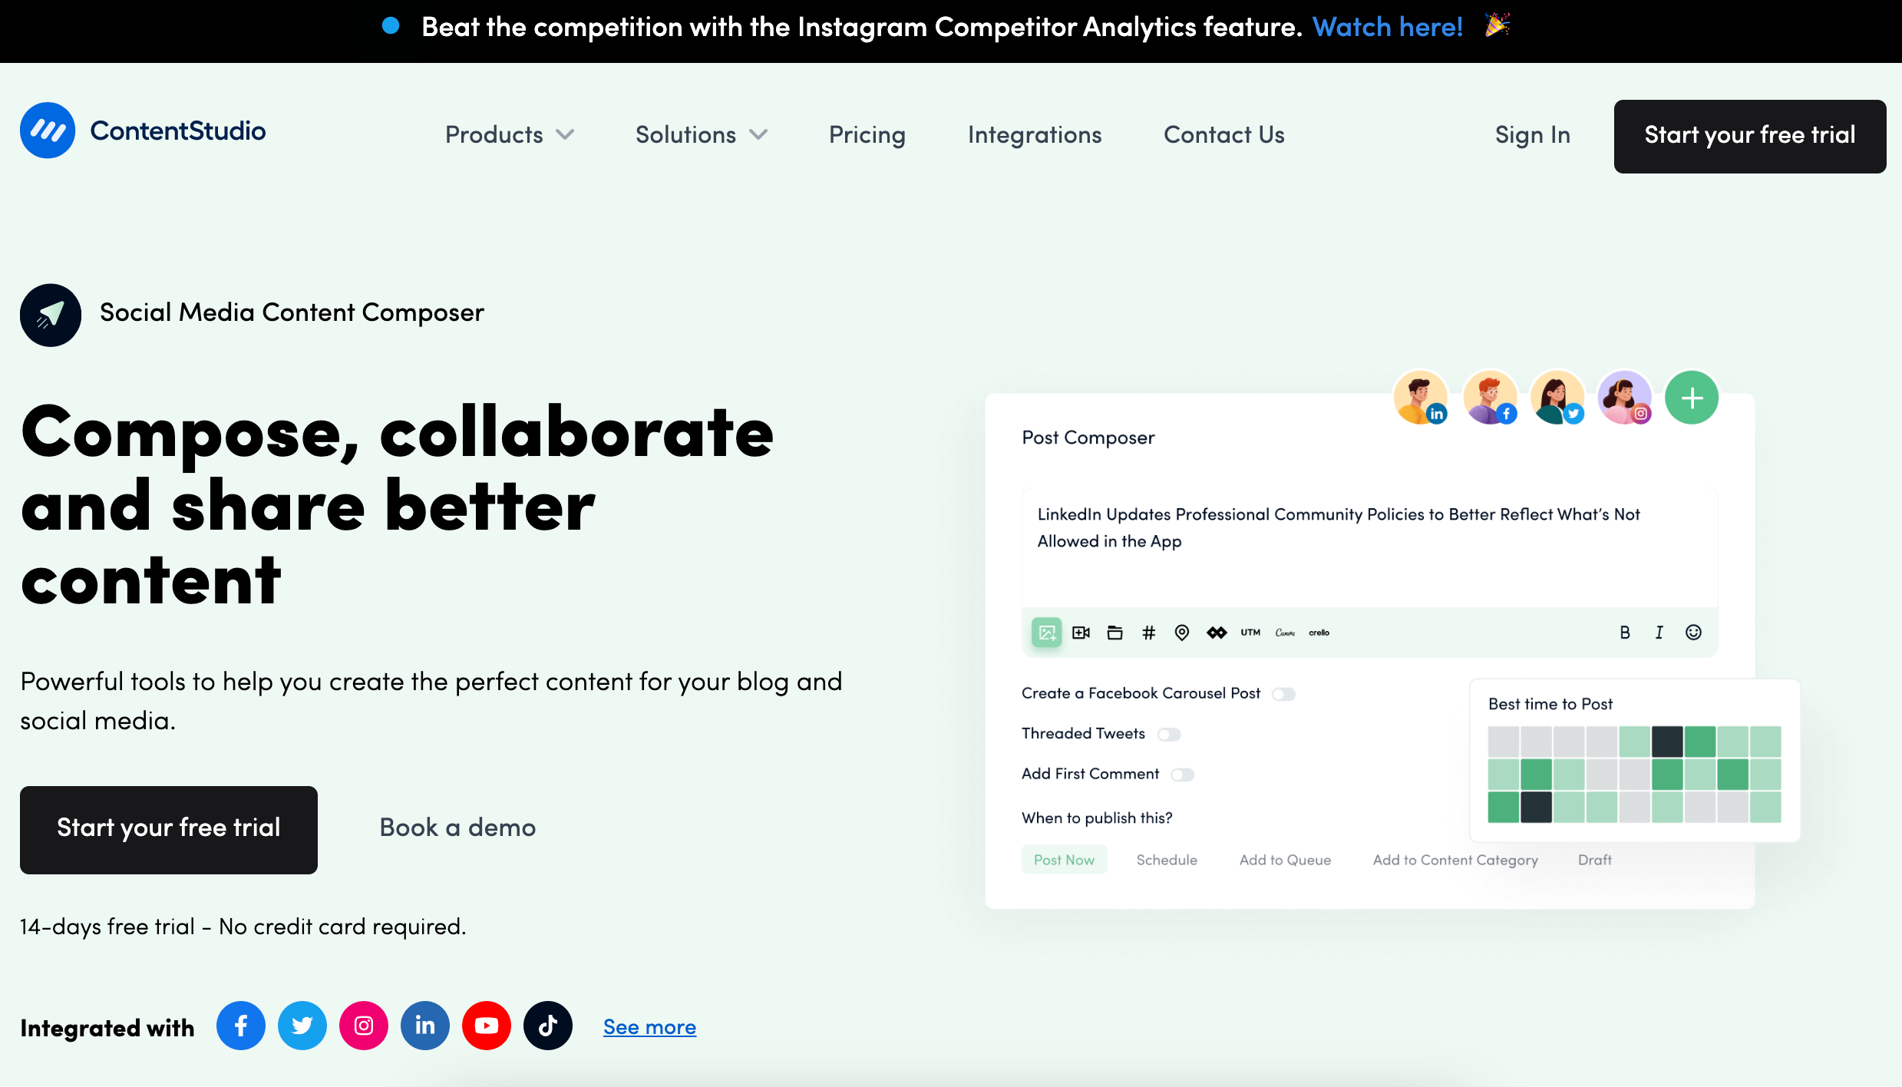Click the Italic formatting icon
The height and width of the screenshot is (1087, 1902).
(1659, 633)
